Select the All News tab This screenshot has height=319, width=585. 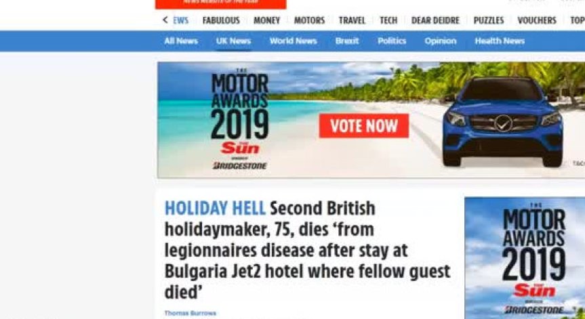pos(181,41)
